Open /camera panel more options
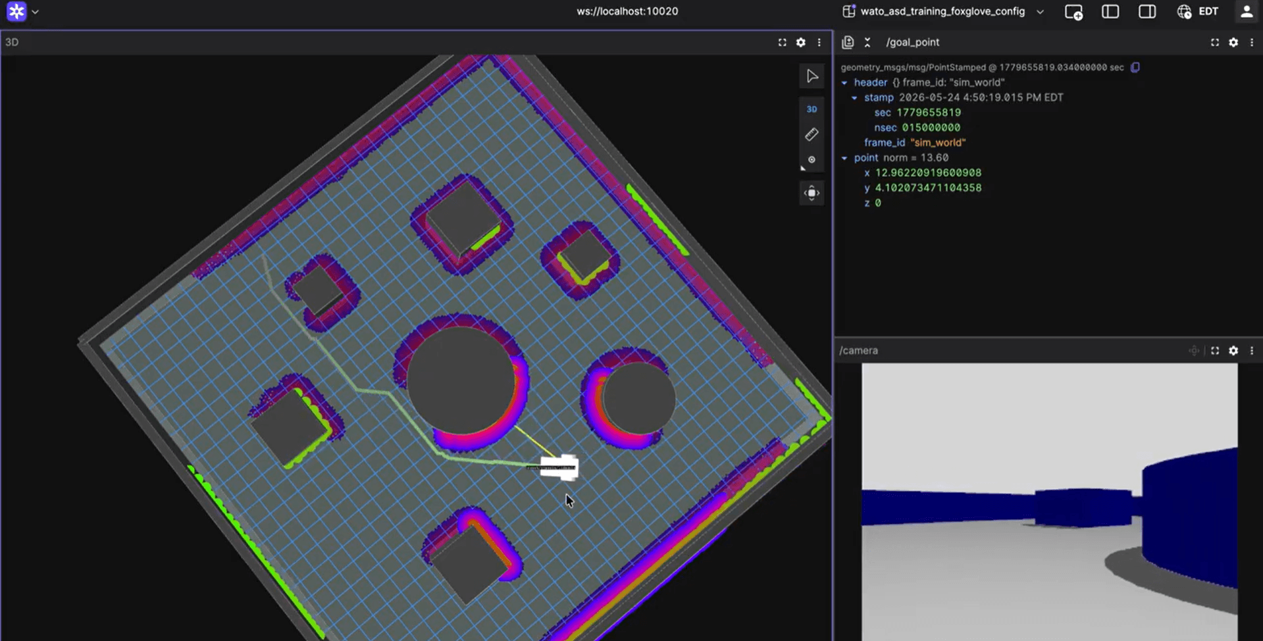This screenshot has width=1263, height=641. tap(1252, 351)
